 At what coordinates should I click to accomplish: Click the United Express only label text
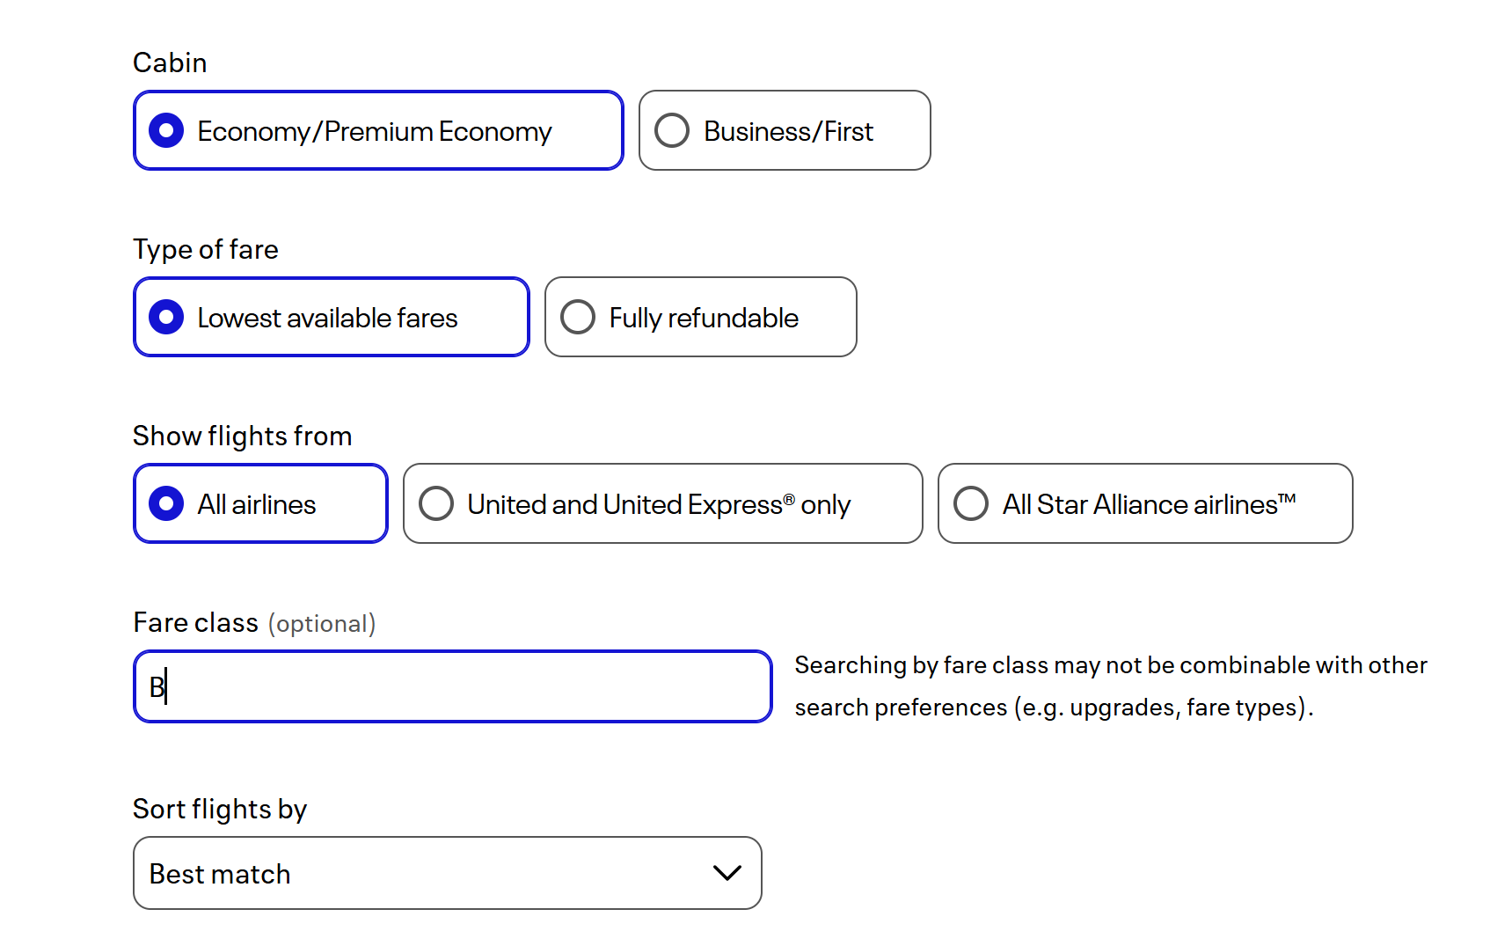(x=659, y=504)
